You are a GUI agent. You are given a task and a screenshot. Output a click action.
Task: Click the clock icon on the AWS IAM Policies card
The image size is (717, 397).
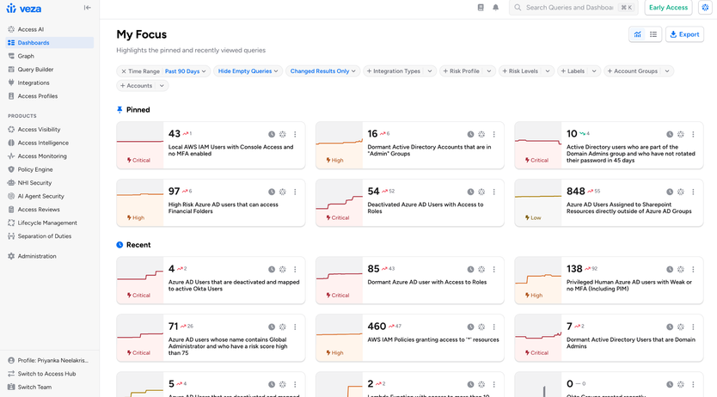tap(470, 327)
